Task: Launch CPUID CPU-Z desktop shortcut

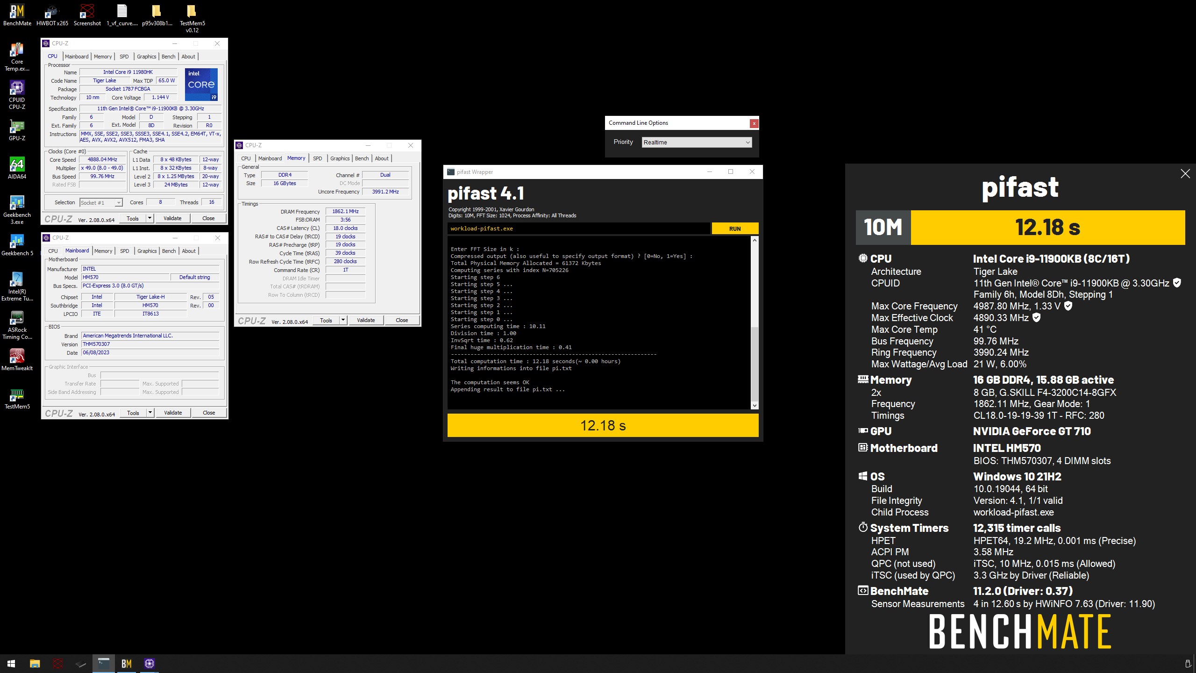Action: pos(17,95)
